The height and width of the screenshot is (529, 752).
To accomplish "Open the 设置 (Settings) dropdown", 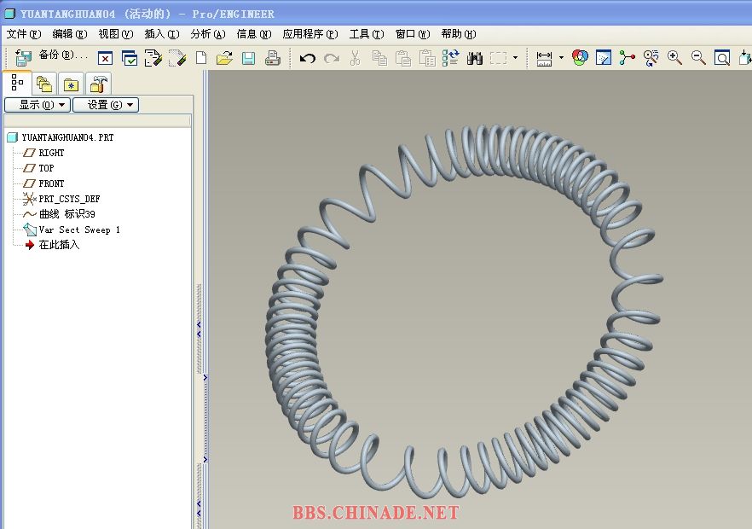I will point(105,105).
